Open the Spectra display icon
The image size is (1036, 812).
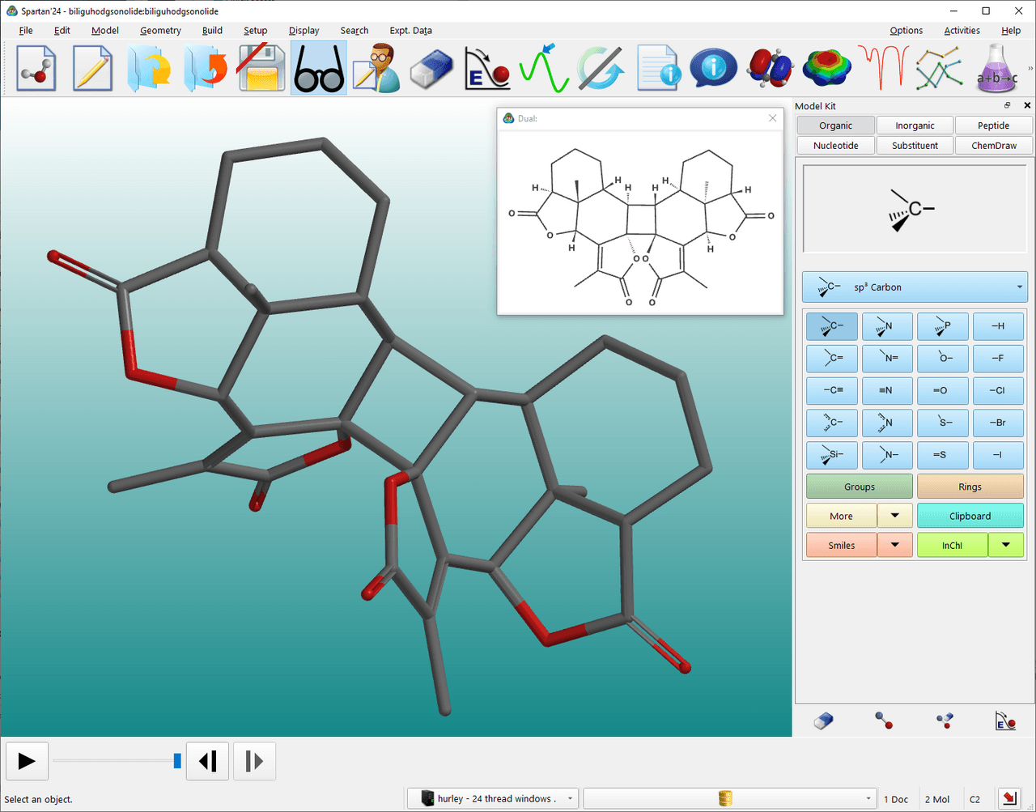tap(882, 67)
